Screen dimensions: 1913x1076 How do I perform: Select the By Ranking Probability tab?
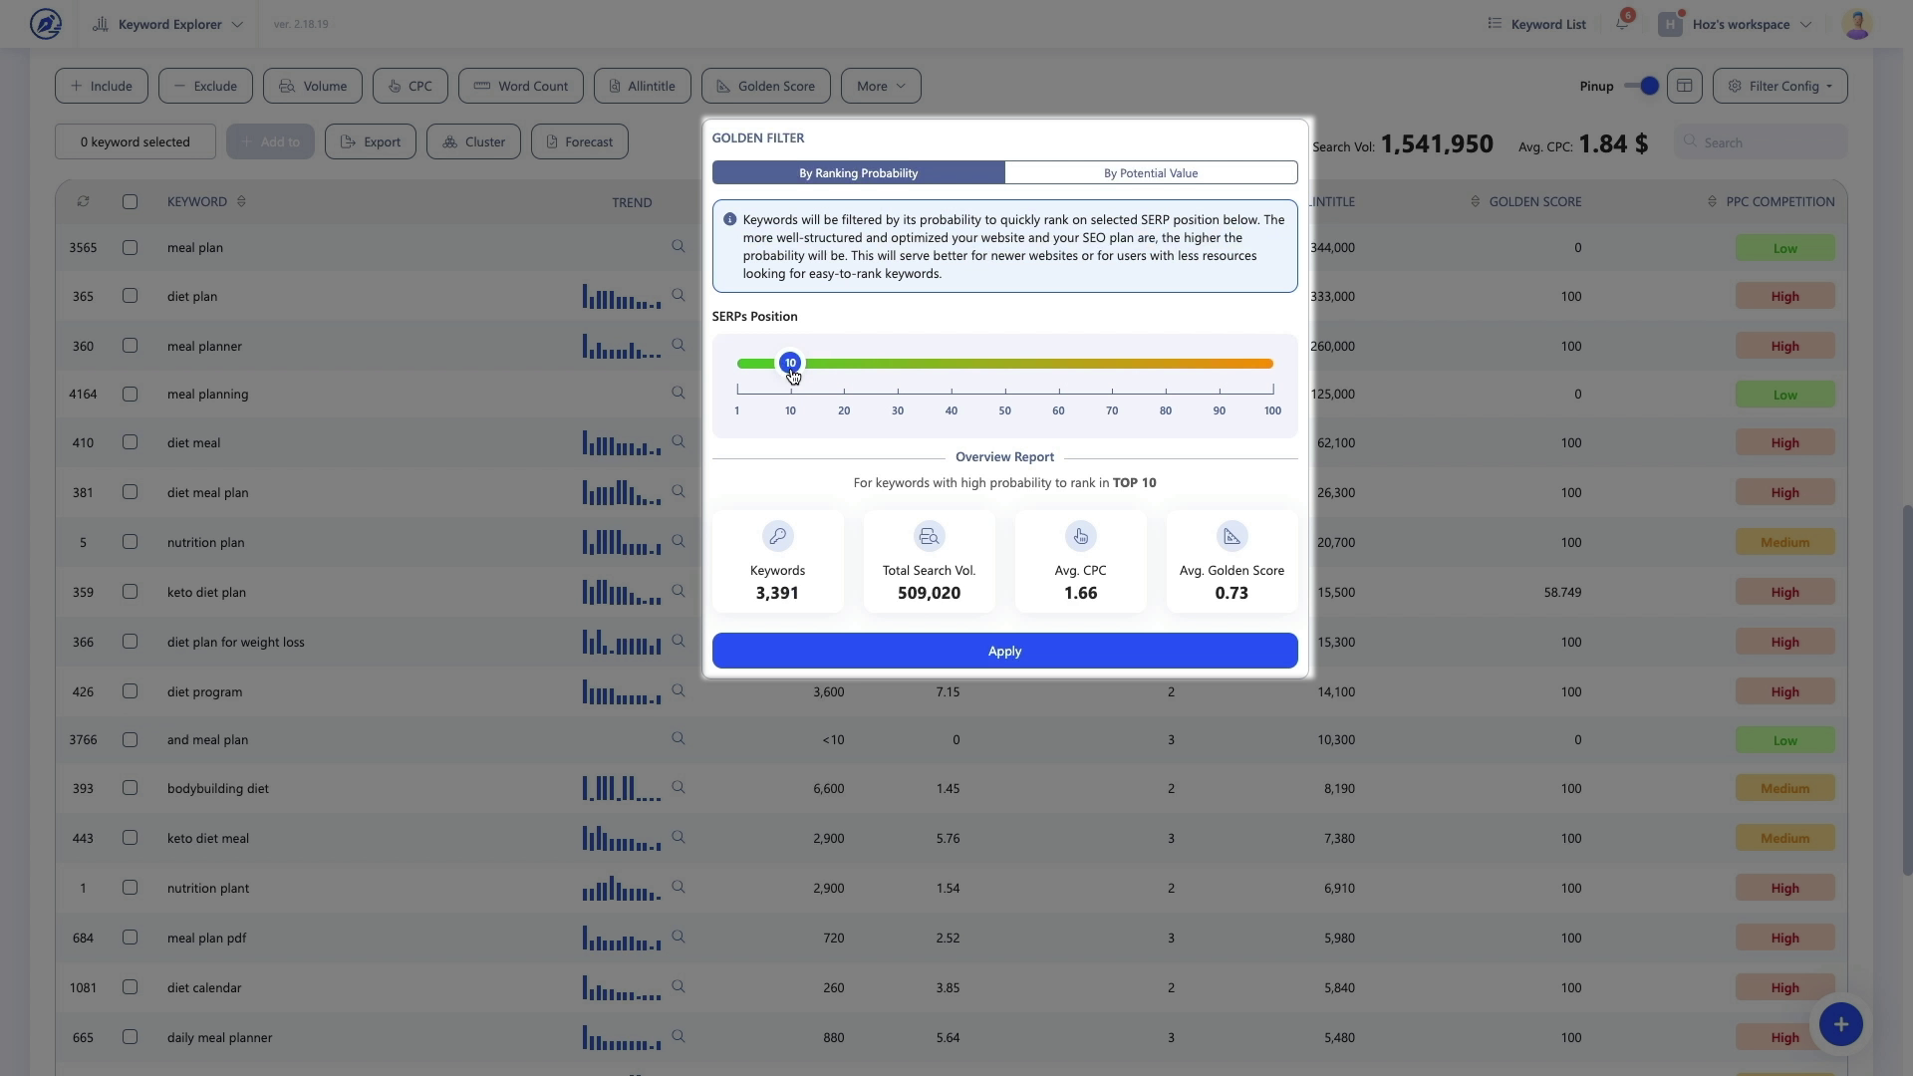pos(858,173)
